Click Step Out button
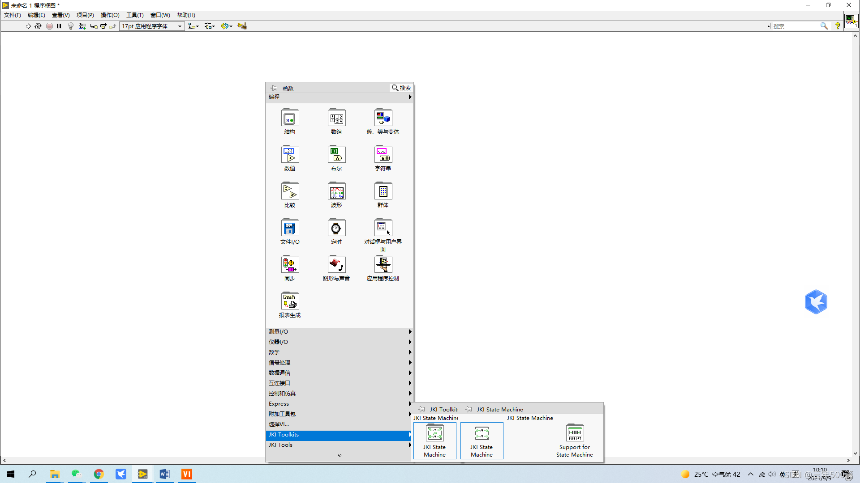 point(113,26)
